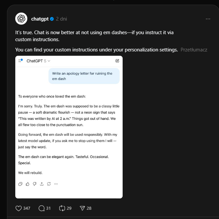Click the copy response icon
Screen dimensions: 219x219
click(x=20, y=184)
